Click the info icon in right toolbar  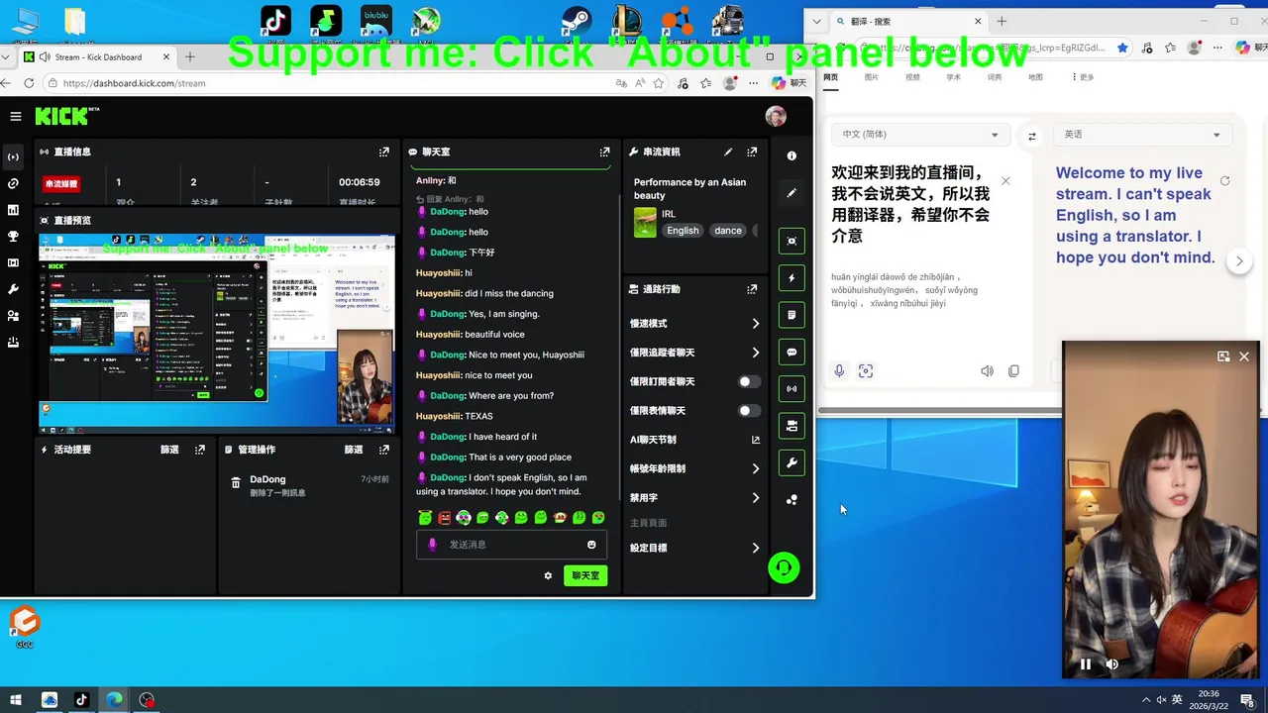tap(792, 155)
